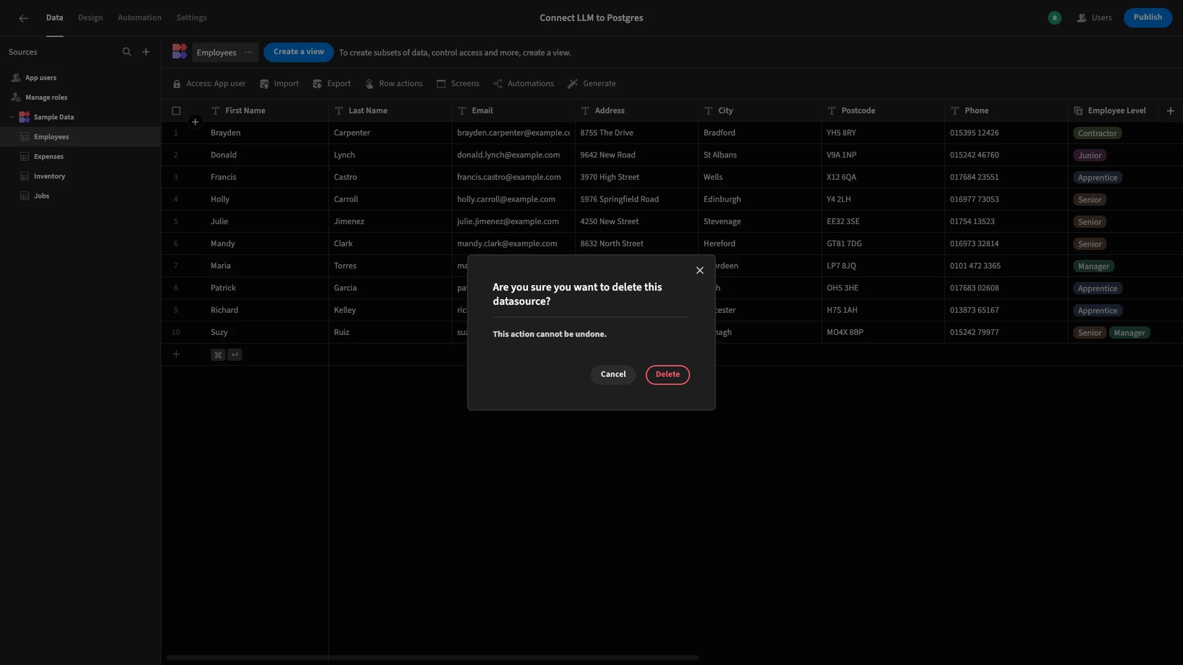The image size is (1183, 665).
Task: Open Manage roles in sidebar
Action: point(80,97)
